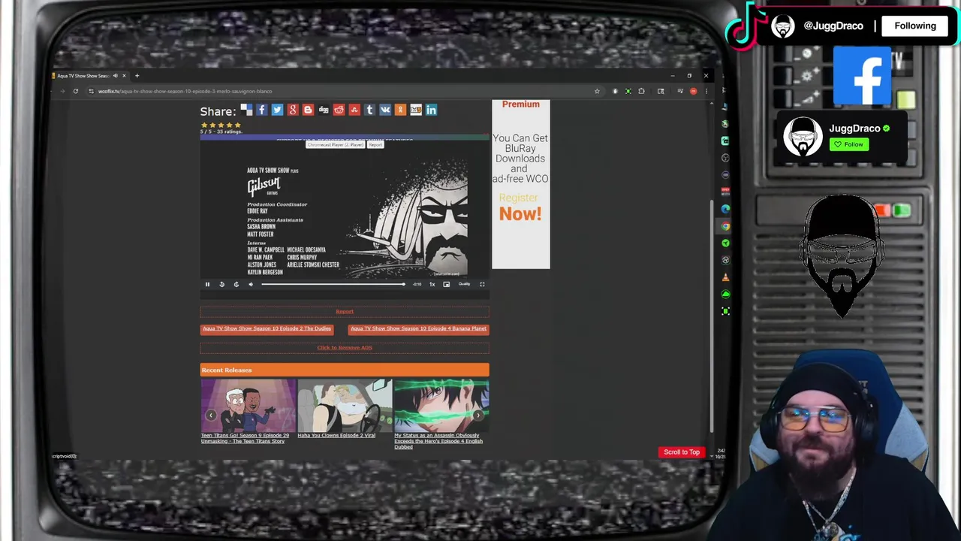Enter fullscreen video mode
The height and width of the screenshot is (541, 961).
point(482,284)
